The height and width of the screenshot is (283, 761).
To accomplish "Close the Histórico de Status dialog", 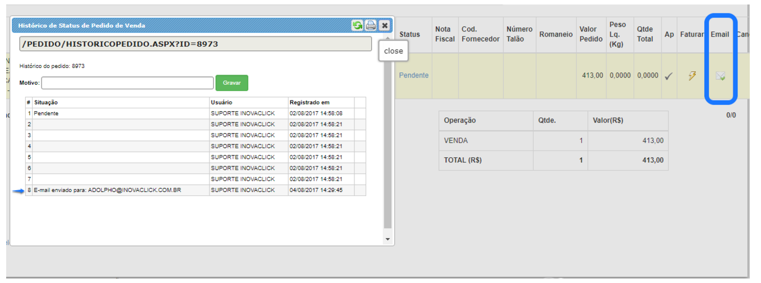I will pos(384,25).
